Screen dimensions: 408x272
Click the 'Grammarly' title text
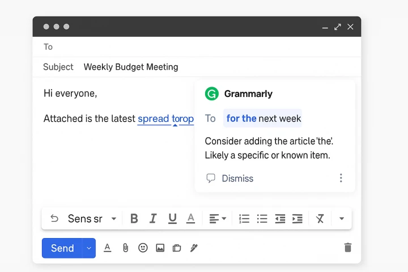tap(248, 93)
